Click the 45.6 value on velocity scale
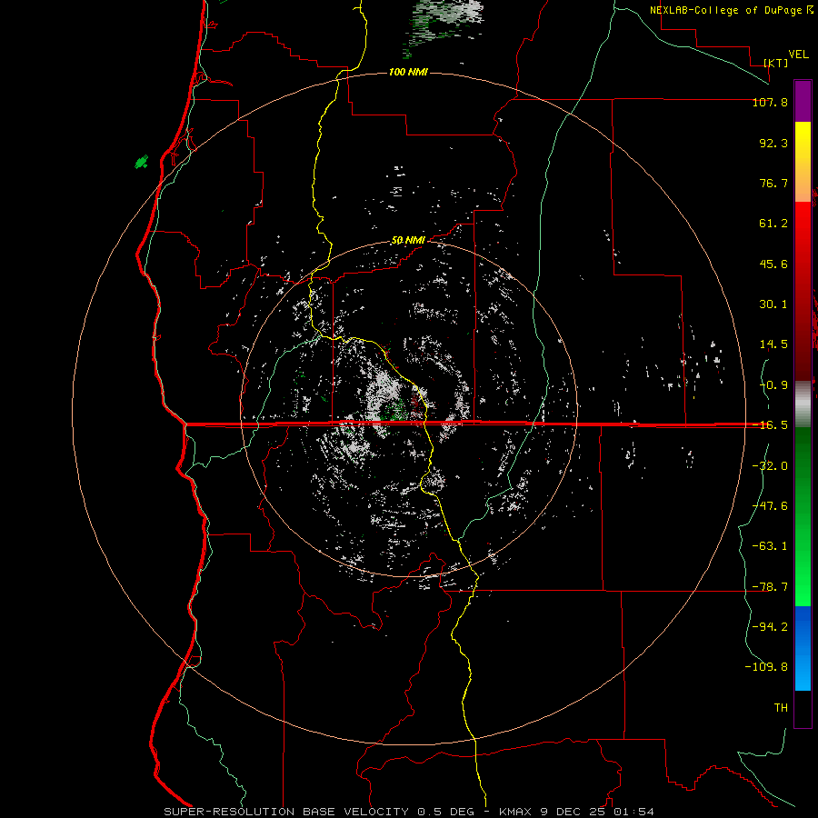818x818 pixels. tap(773, 264)
